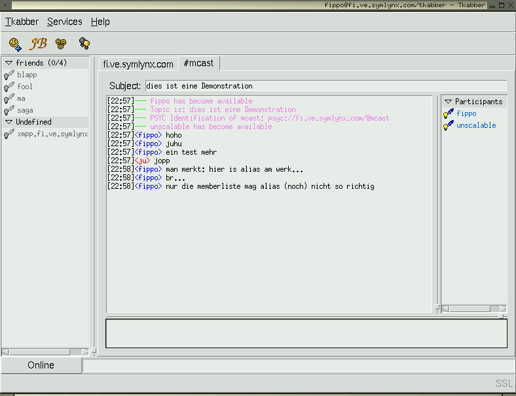Click the status icon next to fool

pos(9,87)
